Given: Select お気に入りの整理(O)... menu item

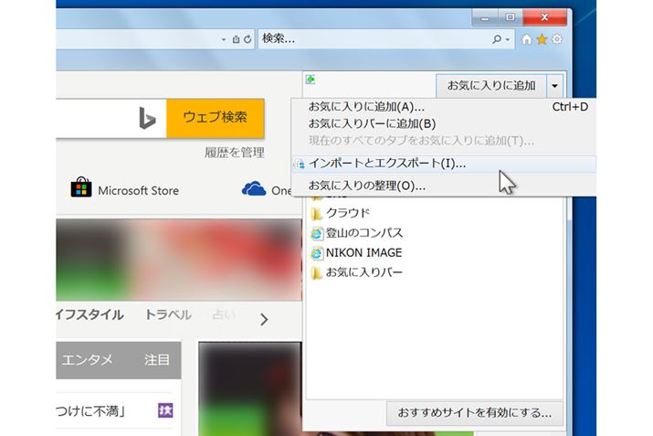Looking at the screenshot, I should (444, 186).
